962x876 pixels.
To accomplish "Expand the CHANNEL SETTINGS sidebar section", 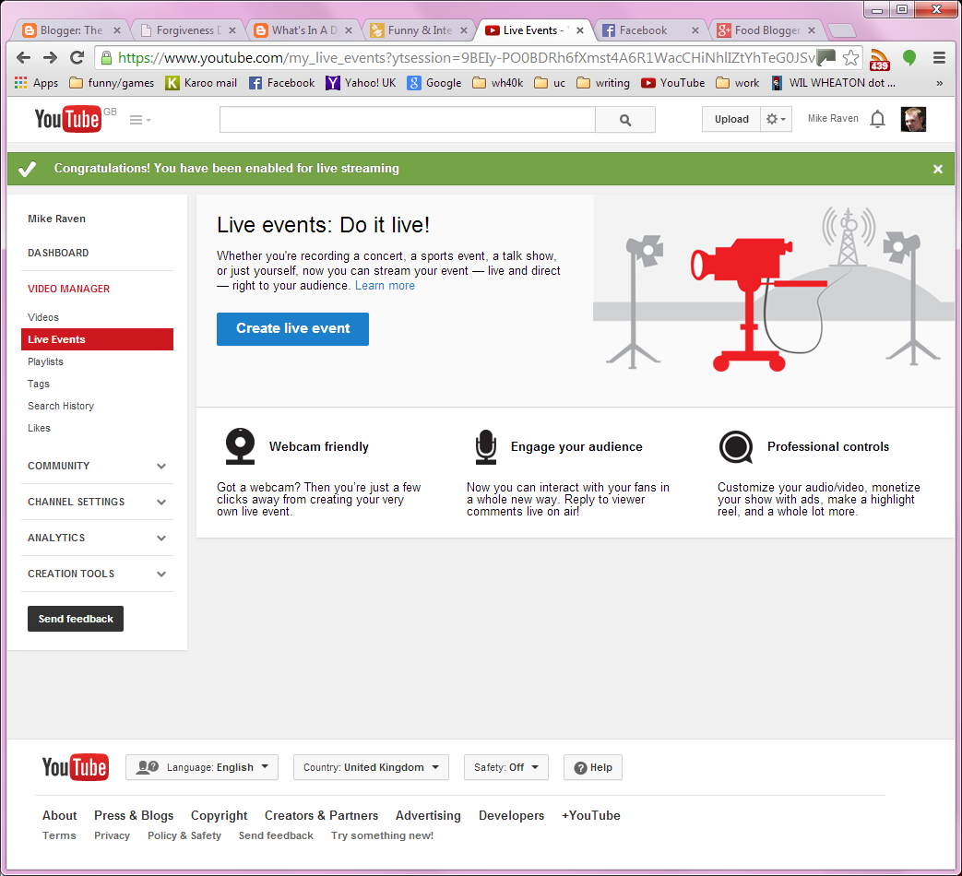I will (97, 502).
